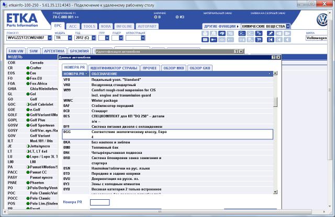Screen dimensions: 335x217
Task: Click into the Номера PR input field
Action: [x=100, y=202]
